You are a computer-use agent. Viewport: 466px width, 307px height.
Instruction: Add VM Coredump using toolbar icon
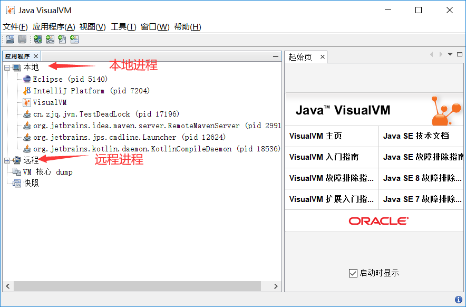pyautogui.click(x=62, y=39)
